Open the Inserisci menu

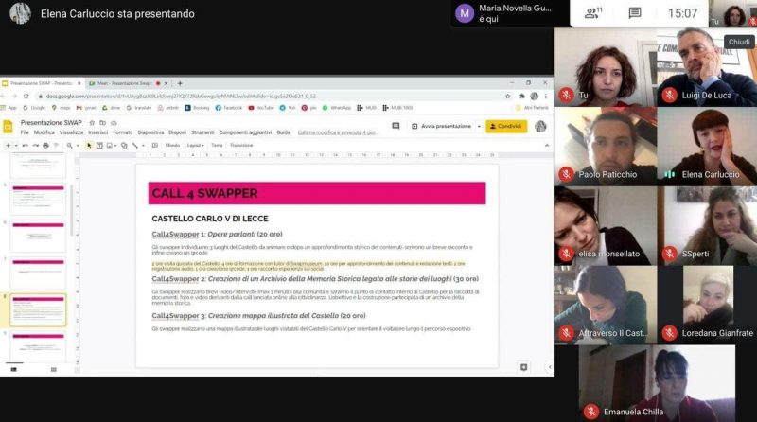click(x=98, y=132)
